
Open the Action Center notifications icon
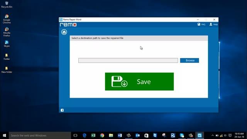[230, 136]
